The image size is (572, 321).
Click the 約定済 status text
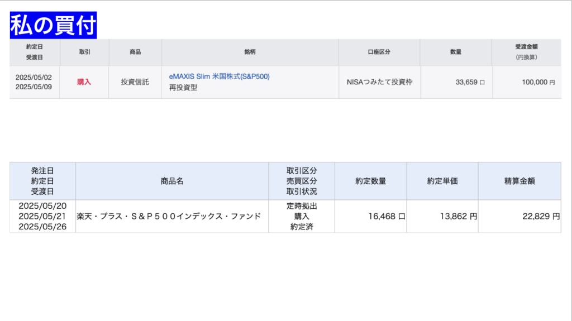(x=302, y=227)
